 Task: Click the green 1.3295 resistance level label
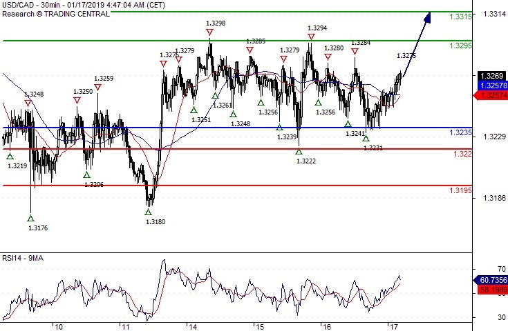click(x=460, y=46)
